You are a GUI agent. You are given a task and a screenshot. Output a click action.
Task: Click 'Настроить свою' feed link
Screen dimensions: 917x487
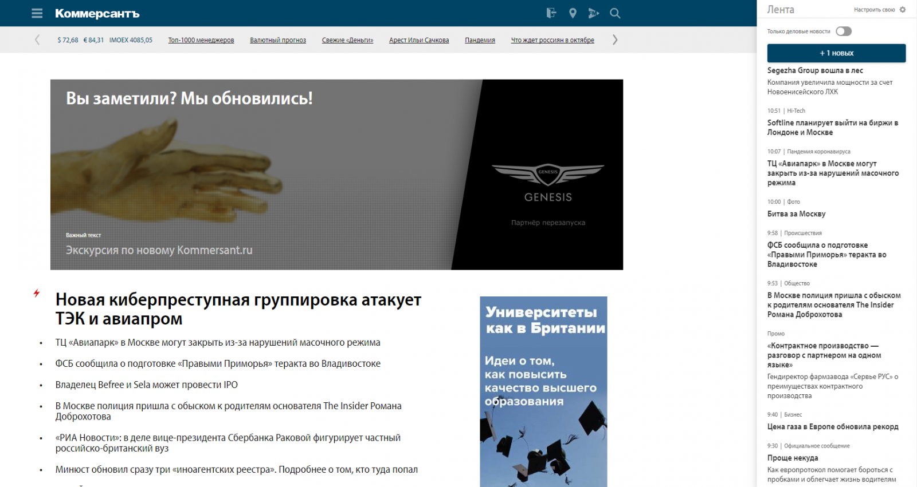pyautogui.click(x=874, y=10)
